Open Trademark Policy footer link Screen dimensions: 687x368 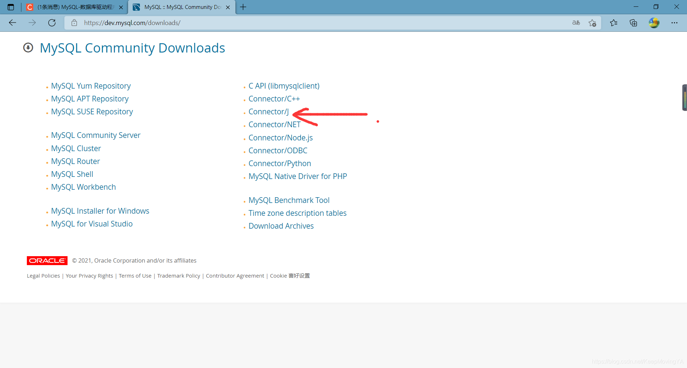(179, 276)
